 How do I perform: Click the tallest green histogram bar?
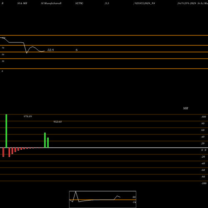[x=6, y=131]
